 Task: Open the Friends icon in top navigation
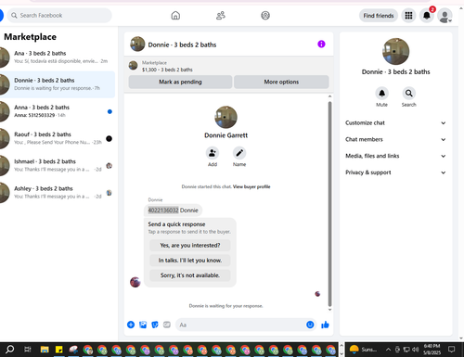point(221,16)
